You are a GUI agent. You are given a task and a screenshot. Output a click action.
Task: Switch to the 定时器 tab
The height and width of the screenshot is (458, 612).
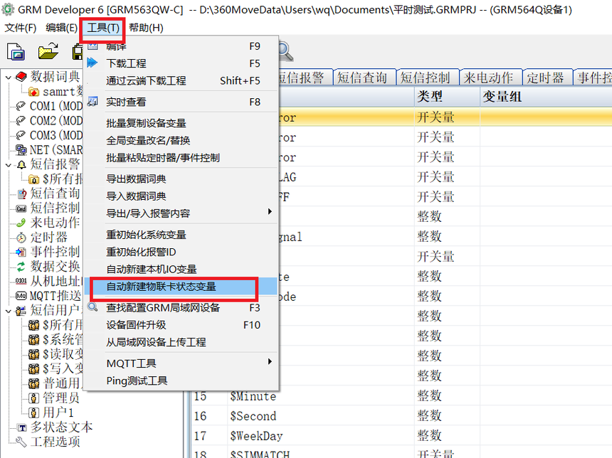tap(547, 78)
